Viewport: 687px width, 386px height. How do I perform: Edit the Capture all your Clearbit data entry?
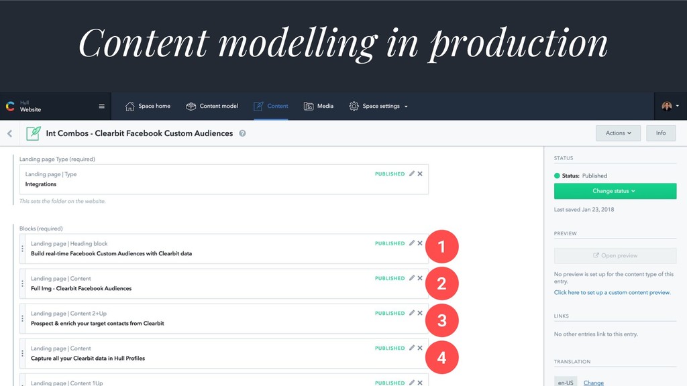[x=412, y=348]
